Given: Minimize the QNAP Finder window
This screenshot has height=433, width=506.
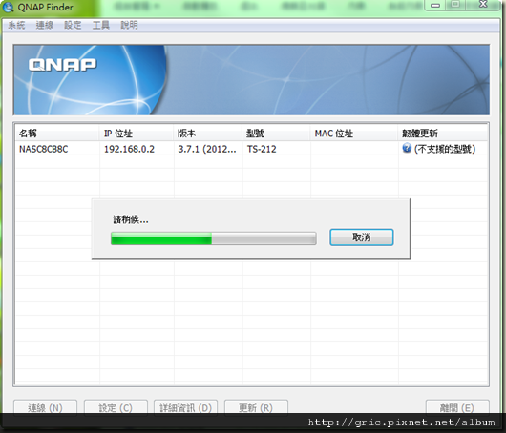Looking at the screenshot, I should 435,5.
